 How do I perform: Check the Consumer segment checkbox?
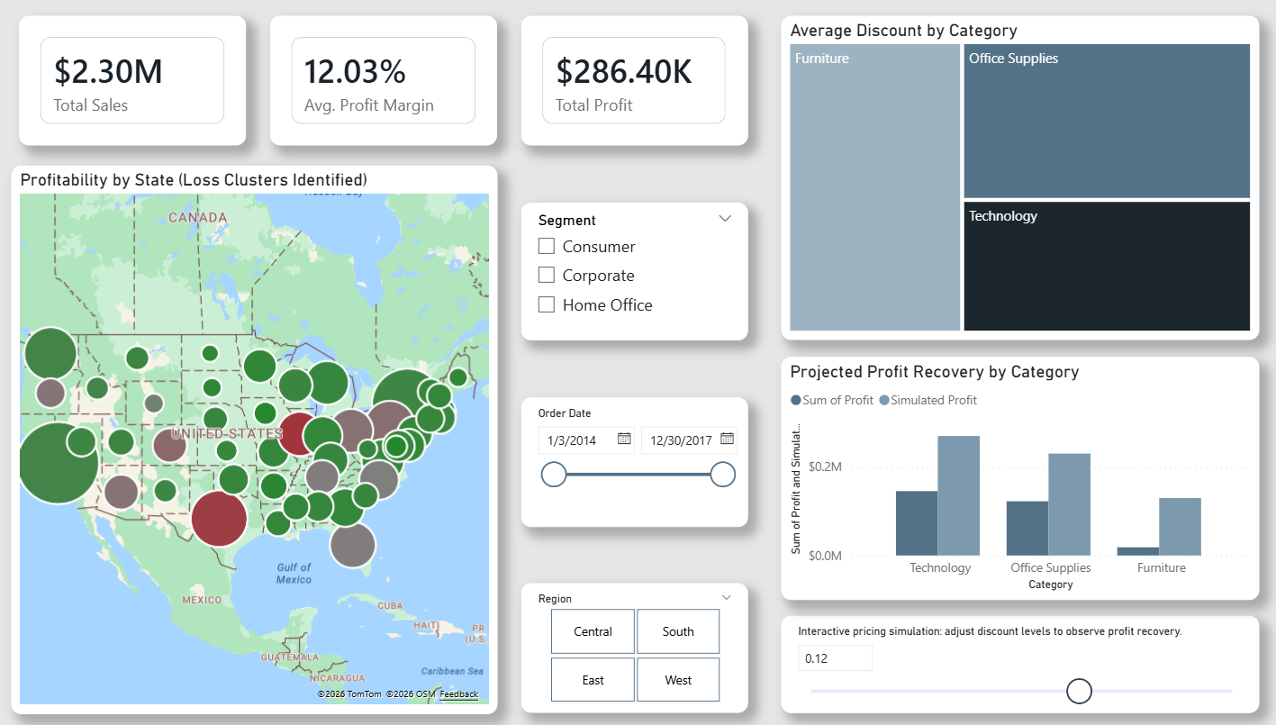(546, 246)
